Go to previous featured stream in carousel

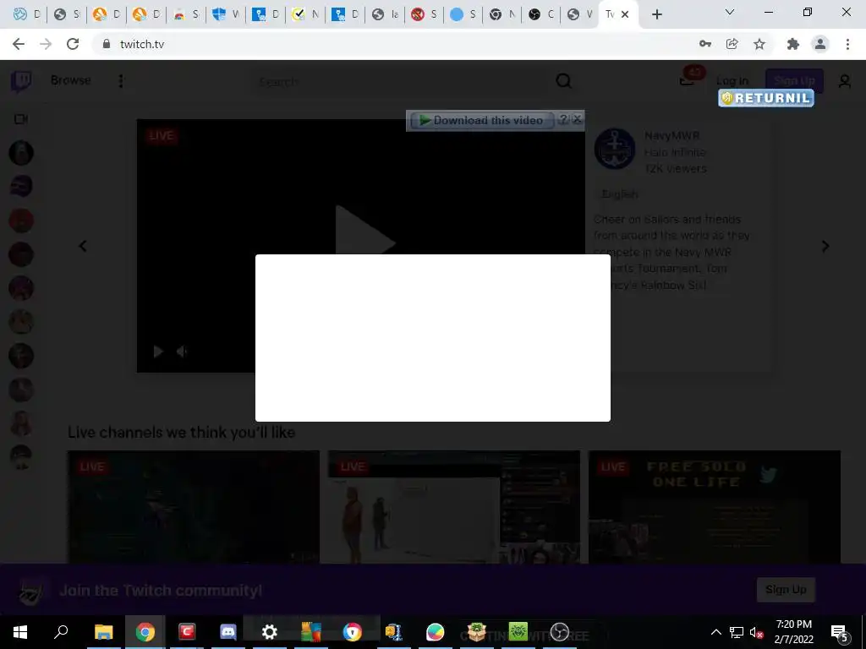click(83, 246)
